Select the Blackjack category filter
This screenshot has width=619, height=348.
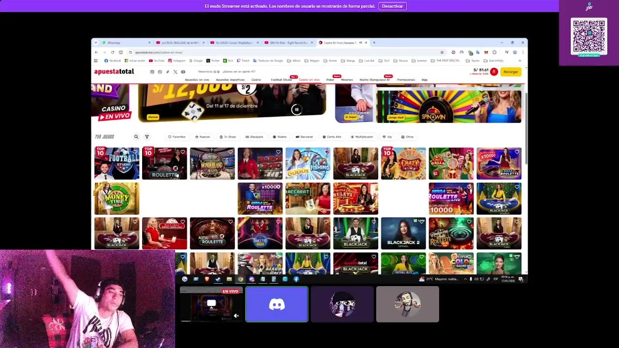254,137
